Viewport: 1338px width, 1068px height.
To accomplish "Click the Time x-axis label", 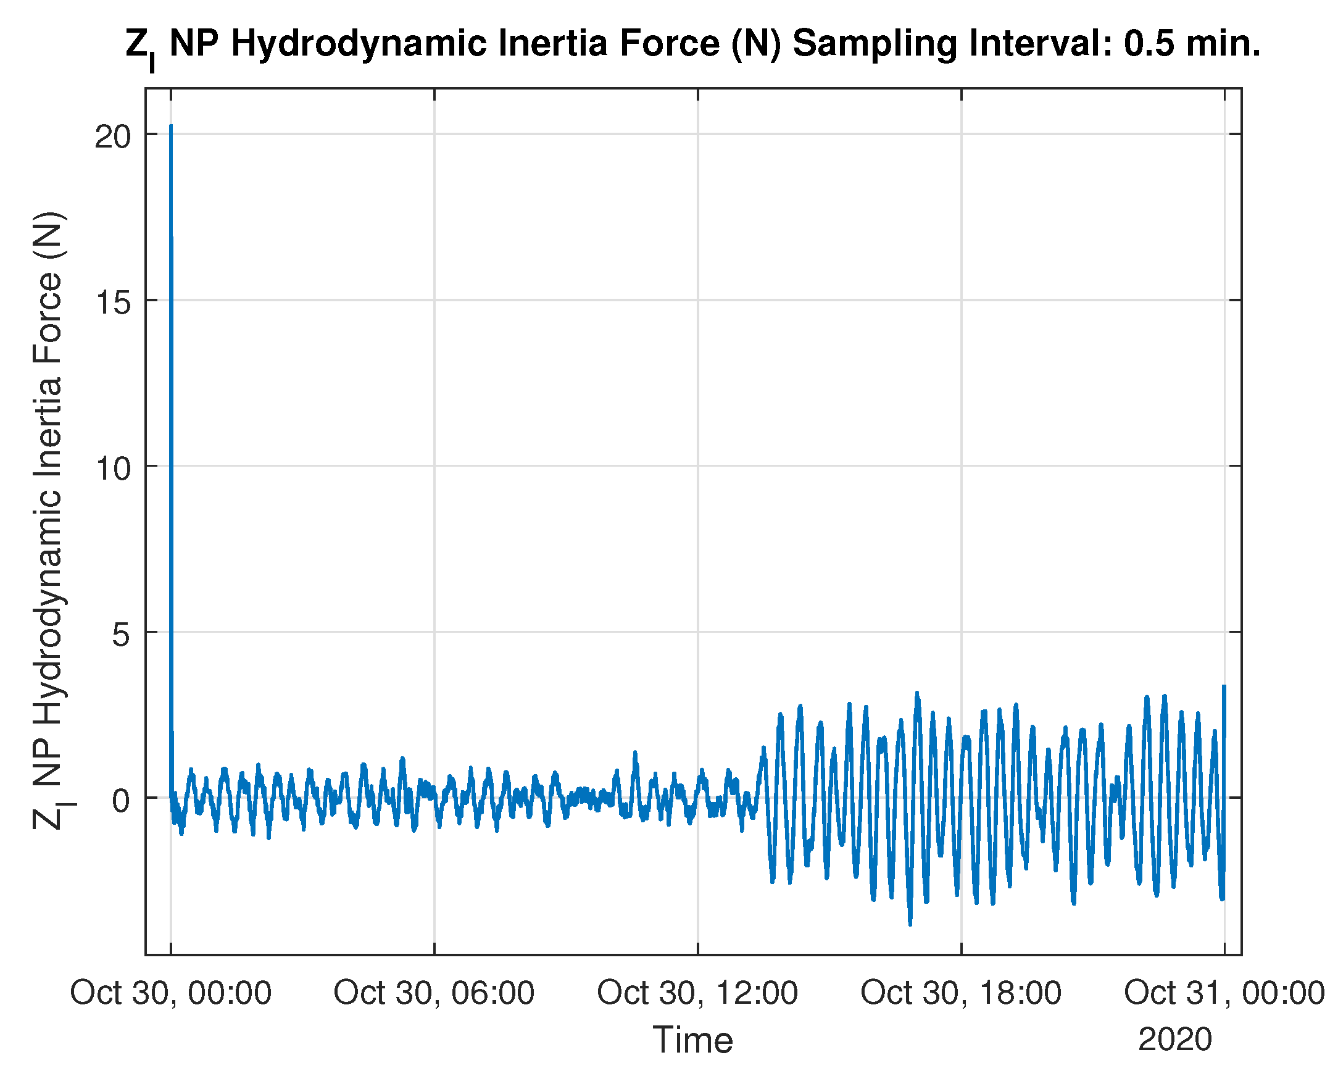I will [x=692, y=1040].
